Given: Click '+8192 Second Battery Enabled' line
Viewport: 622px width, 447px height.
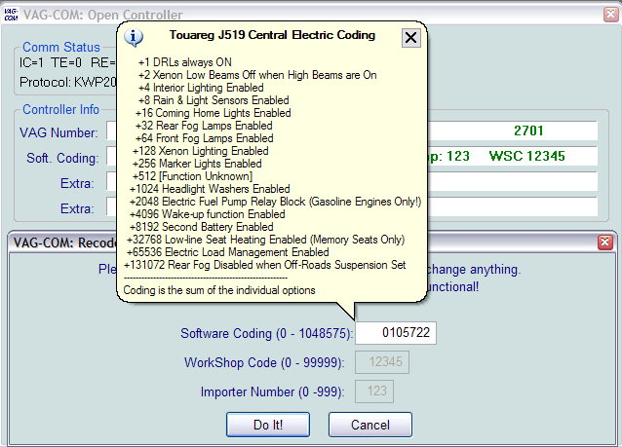Looking at the screenshot, I should click(201, 227).
